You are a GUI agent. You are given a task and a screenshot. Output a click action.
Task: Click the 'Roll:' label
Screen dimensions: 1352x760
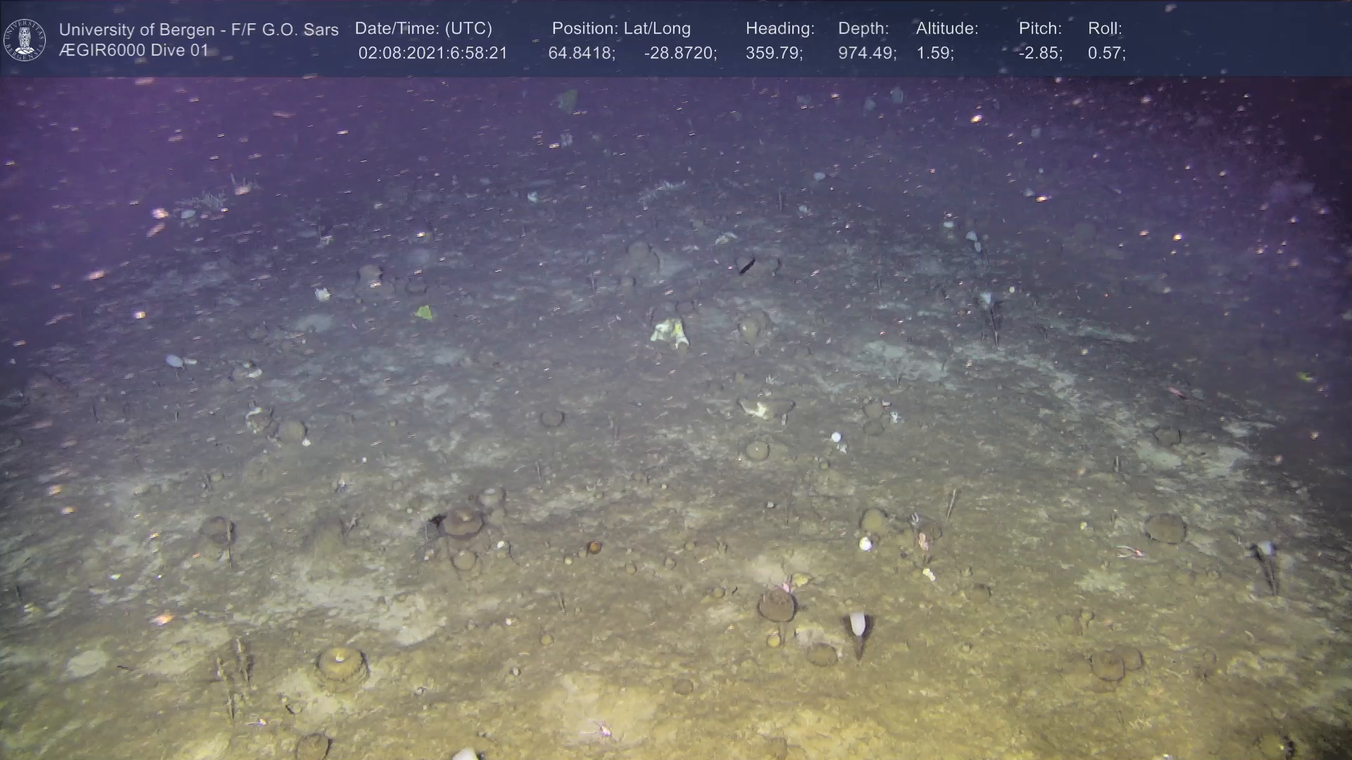1104,28
